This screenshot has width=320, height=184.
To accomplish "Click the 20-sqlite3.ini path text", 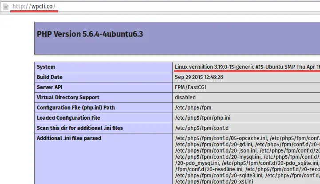I will (x=218, y=176).
